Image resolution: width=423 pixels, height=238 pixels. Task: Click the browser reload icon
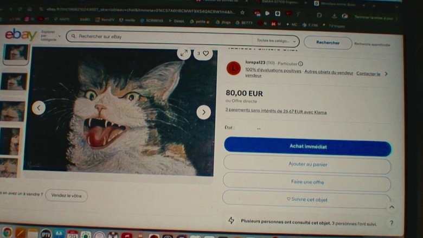(x=20, y=9)
